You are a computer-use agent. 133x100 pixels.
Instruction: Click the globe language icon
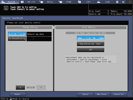[117, 2]
